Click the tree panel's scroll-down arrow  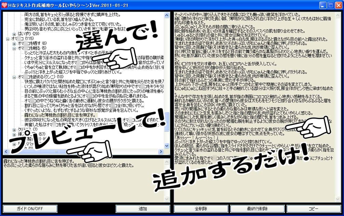click(167, 146)
